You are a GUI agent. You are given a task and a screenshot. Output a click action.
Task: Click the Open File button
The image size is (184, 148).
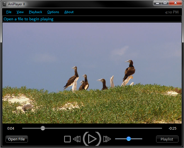[16, 139]
